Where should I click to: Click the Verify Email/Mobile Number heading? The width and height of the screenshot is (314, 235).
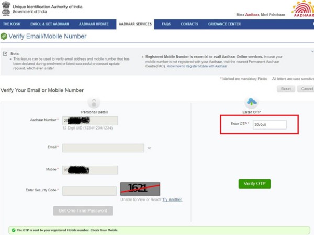click(x=48, y=36)
